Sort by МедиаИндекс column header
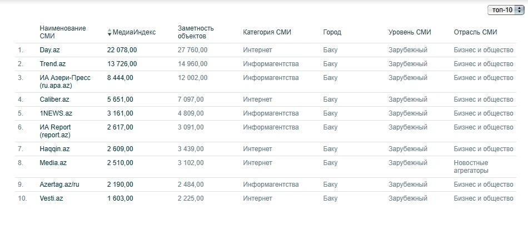Viewport: 528px width, 229px height. point(134,32)
